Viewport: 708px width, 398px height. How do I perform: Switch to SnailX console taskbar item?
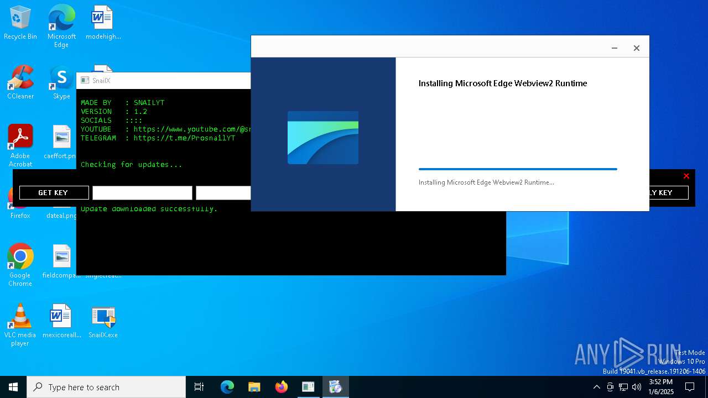point(308,387)
